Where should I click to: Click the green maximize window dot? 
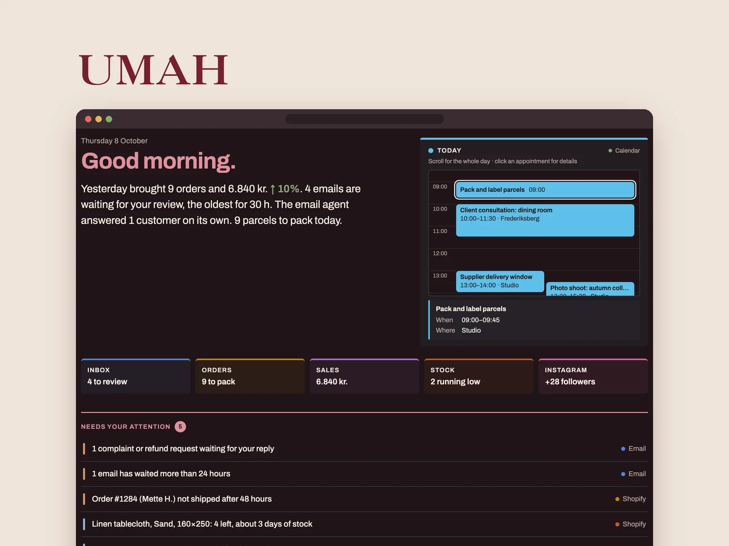(x=109, y=119)
